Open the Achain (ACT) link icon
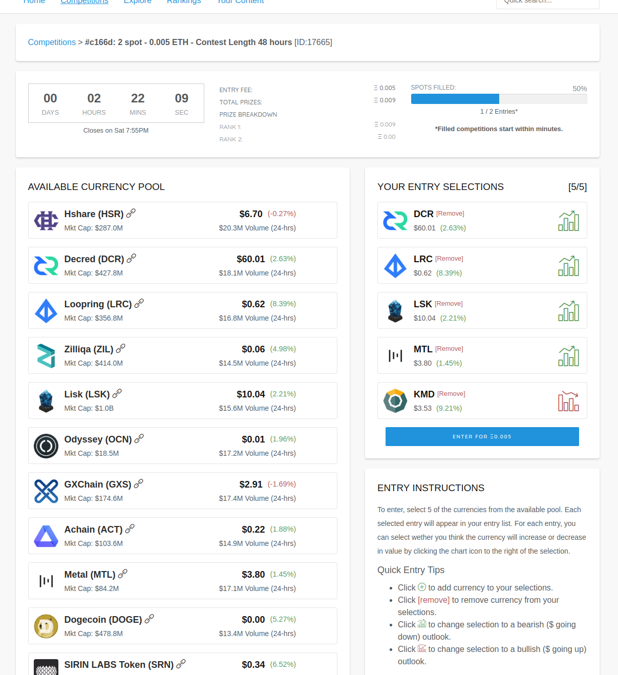 tap(130, 529)
